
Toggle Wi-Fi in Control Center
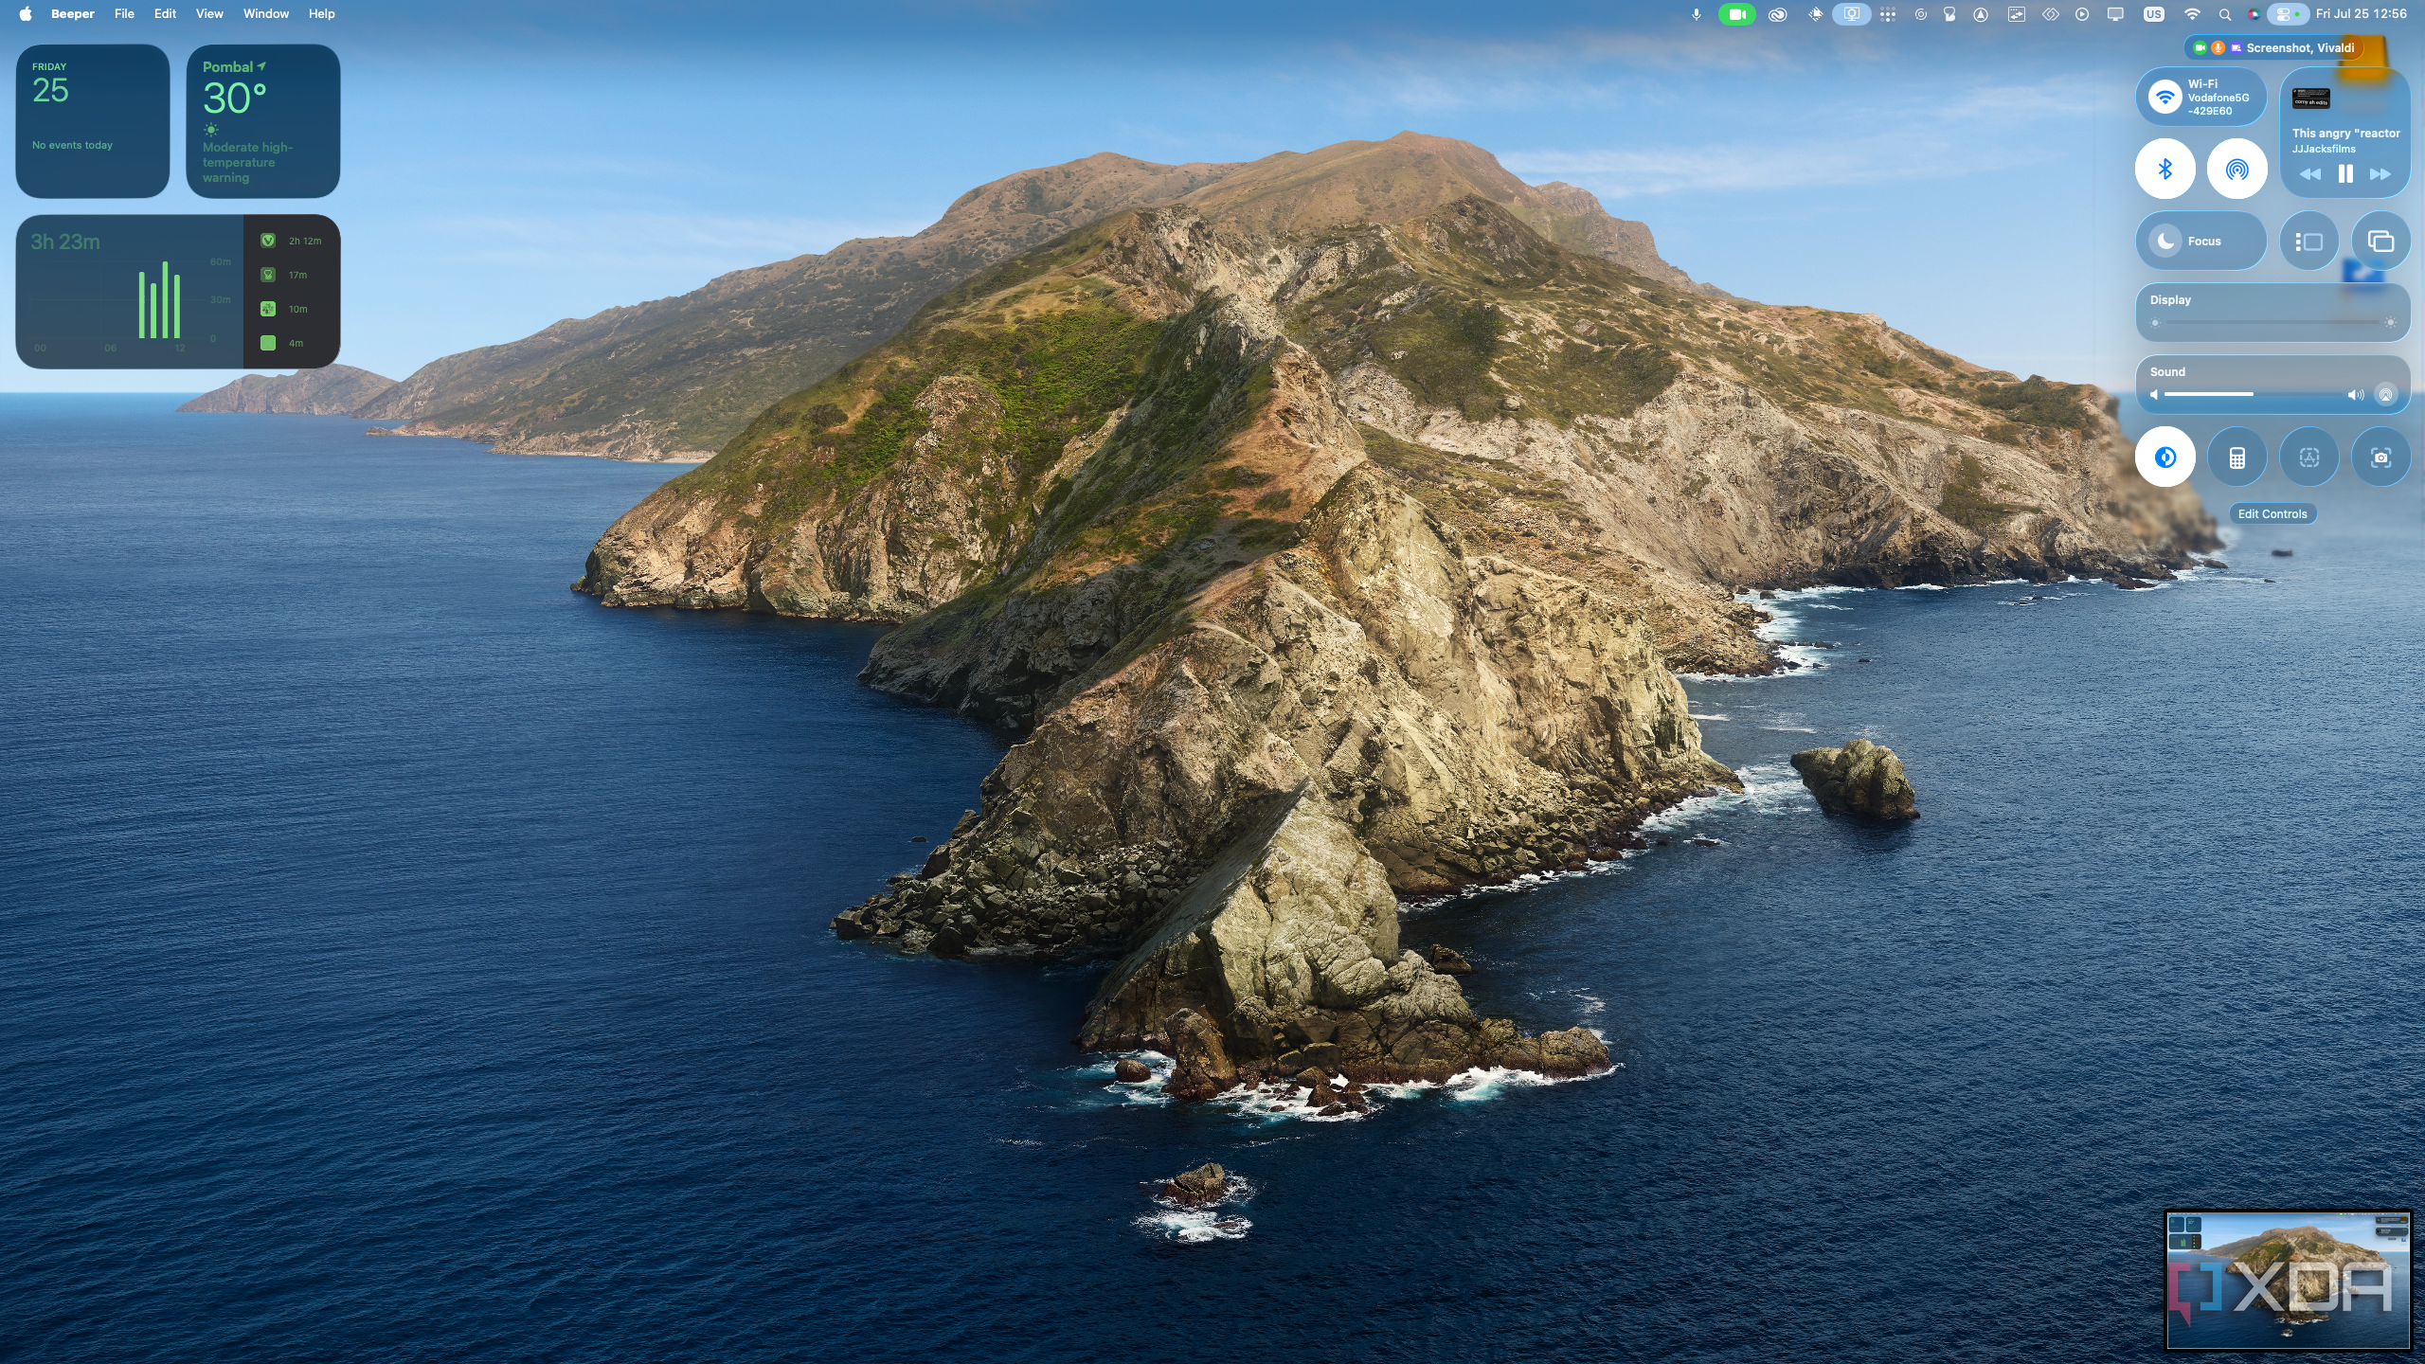[x=2165, y=98]
